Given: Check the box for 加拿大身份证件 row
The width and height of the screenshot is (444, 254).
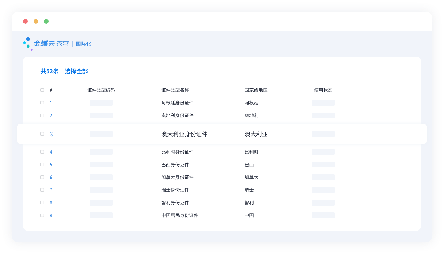Looking at the screenshot, I should (42, 177).
